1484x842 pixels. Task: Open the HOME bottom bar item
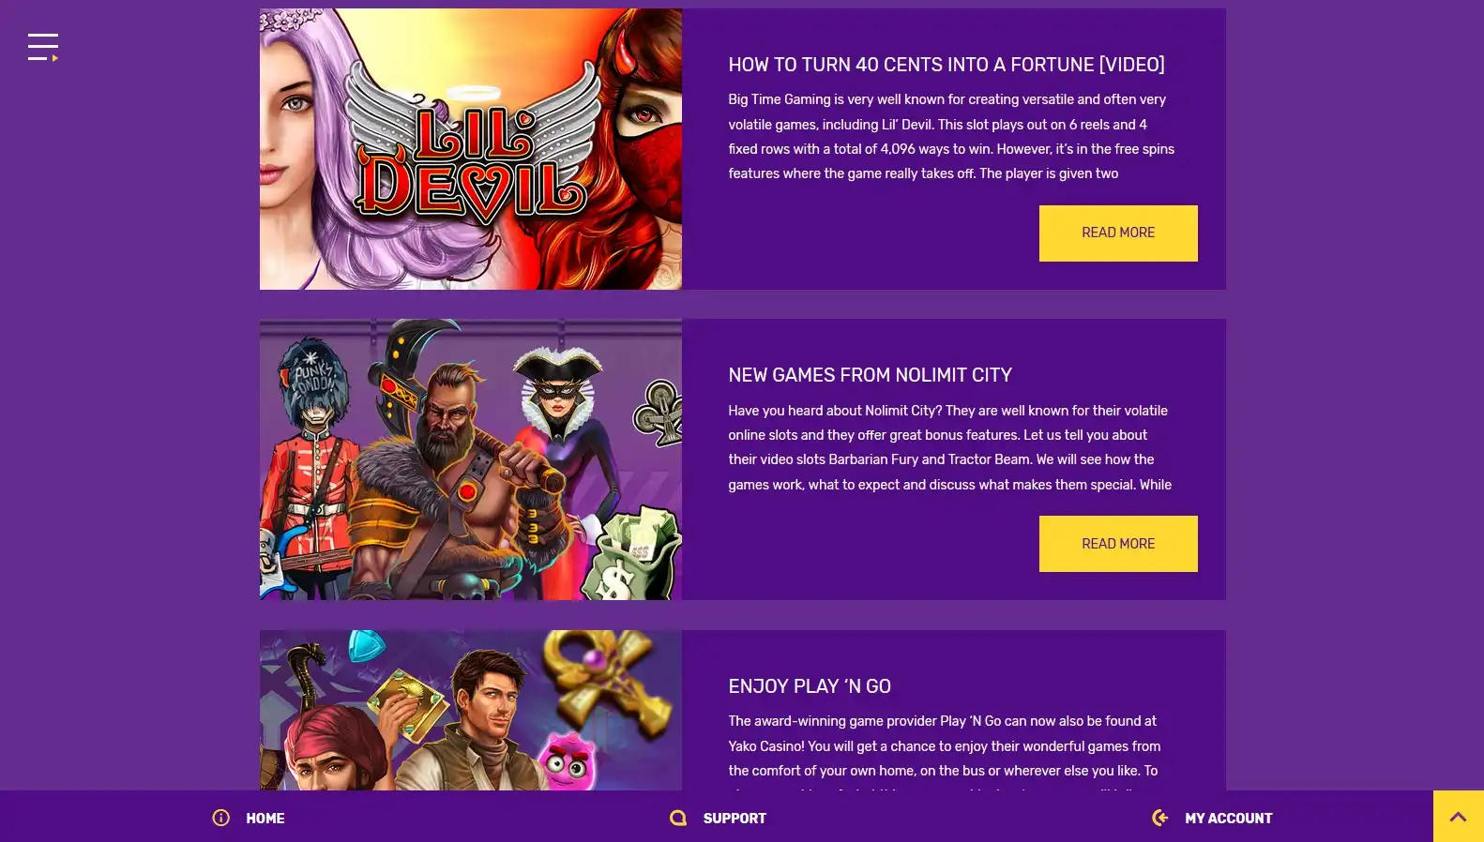[249, 818]
